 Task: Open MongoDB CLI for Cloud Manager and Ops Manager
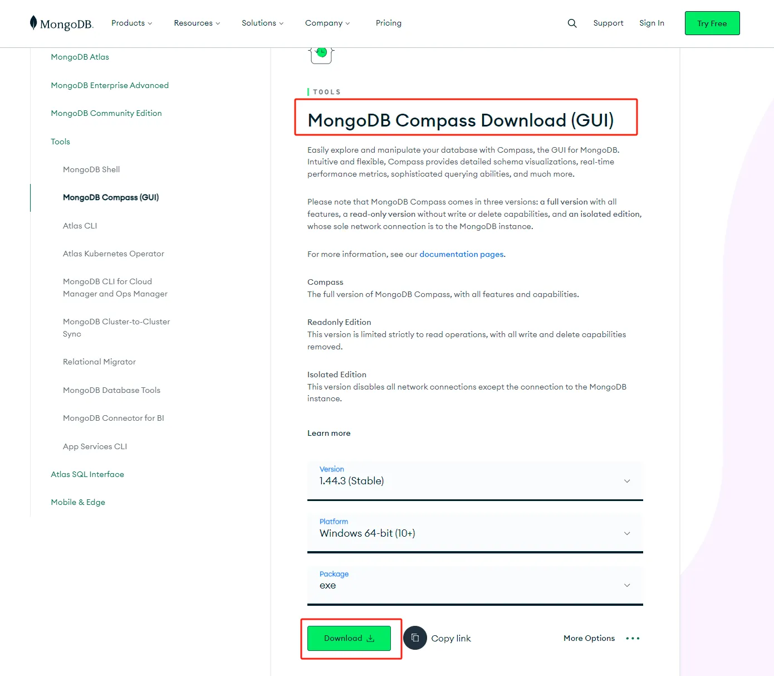click(x=115, y=288)
